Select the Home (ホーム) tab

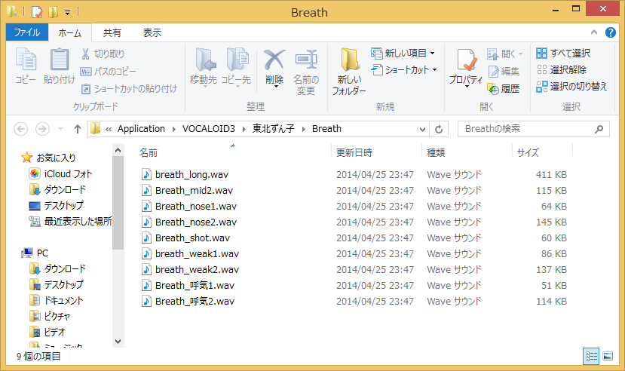pyautogui.click(x=70, y=32)
